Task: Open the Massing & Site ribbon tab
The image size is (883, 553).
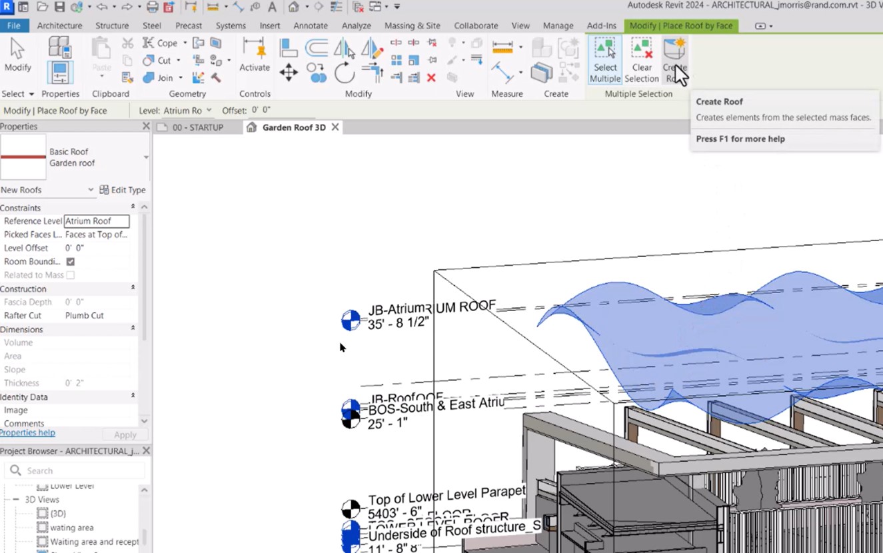Action: point(413,25)
